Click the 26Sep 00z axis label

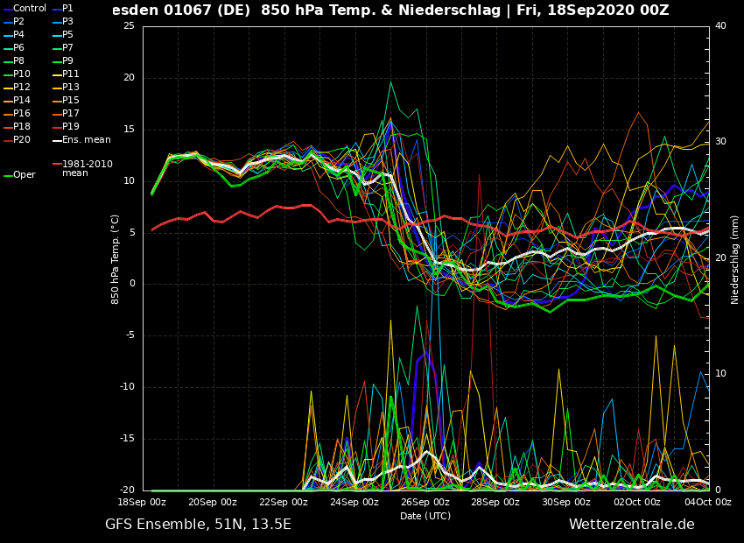click(425, 502)
